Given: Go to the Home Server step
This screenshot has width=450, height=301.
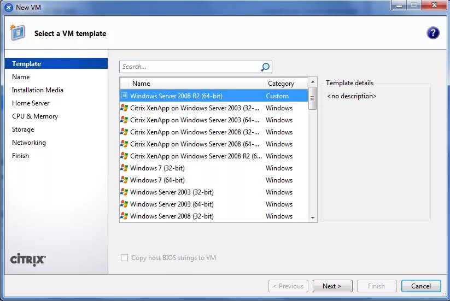Looking at the screenshot, I should [x=31, y=103].
